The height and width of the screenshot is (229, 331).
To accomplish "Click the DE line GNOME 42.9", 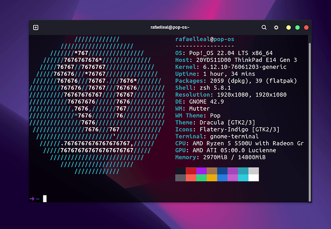I will click(x=200, y=102).
